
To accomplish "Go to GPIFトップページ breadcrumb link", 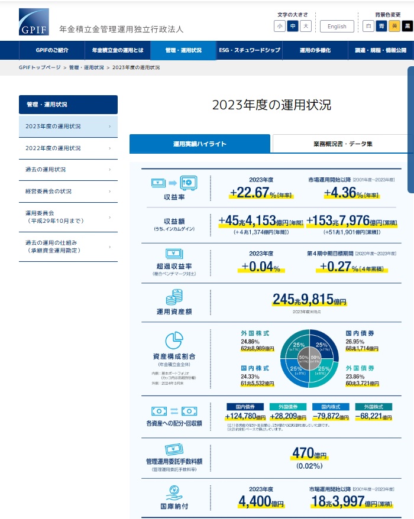I will [40, 68].
